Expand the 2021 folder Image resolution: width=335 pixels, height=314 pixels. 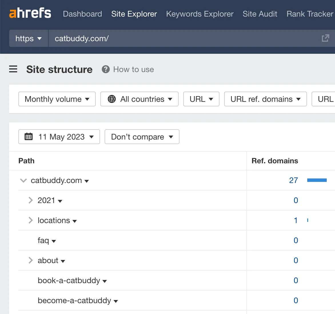(31, 200)
